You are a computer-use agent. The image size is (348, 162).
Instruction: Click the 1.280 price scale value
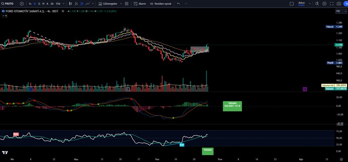(x=339, y=22)
